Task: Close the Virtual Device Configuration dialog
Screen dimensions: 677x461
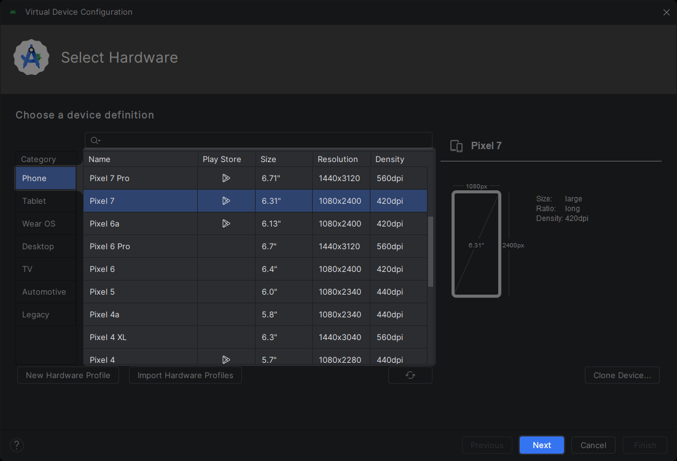Action: coord(666,12)
